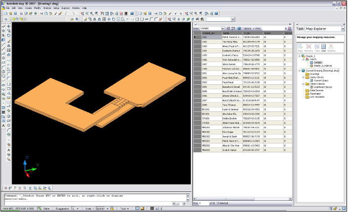
Task: Click the green connection icon in status bar
Action: coord(40,209)
